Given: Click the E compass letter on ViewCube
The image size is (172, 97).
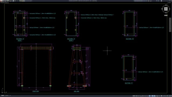Looking at the screenshot, I should point(170,9).
